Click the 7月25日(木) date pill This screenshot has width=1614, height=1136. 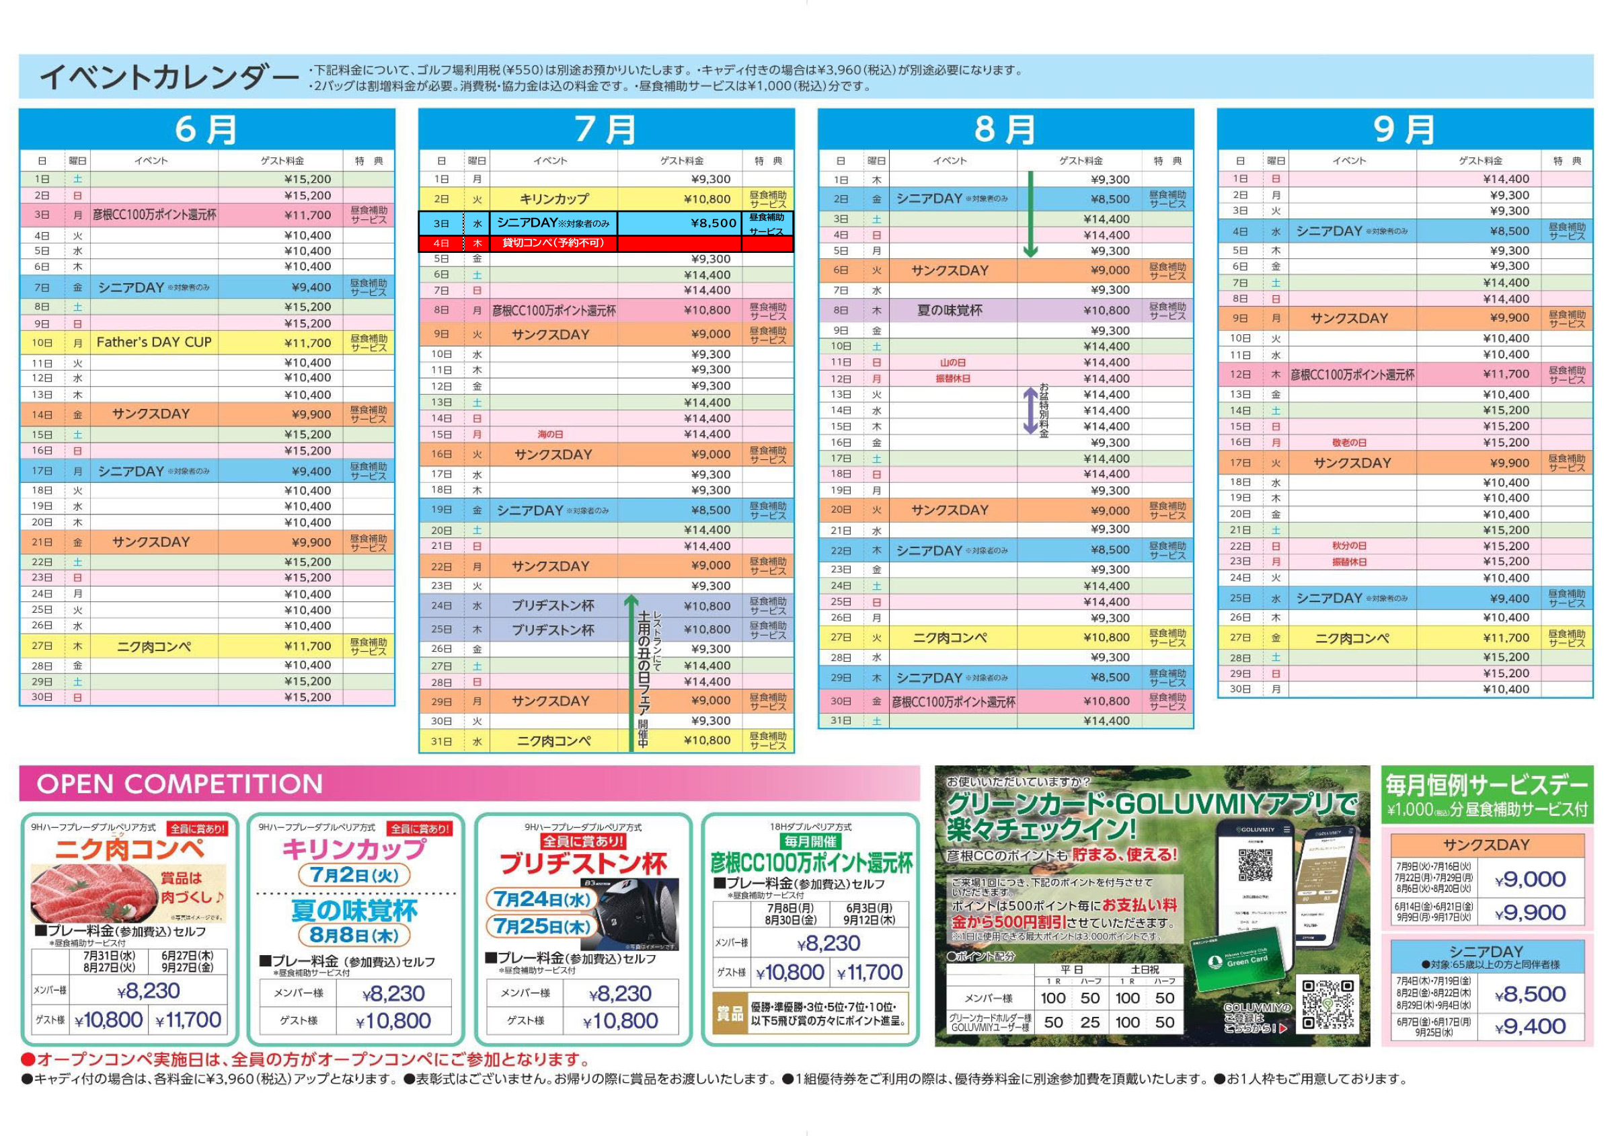click(x=541, y=927)
